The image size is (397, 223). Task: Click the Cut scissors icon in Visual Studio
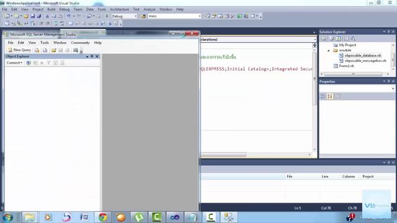click(47, 16)
